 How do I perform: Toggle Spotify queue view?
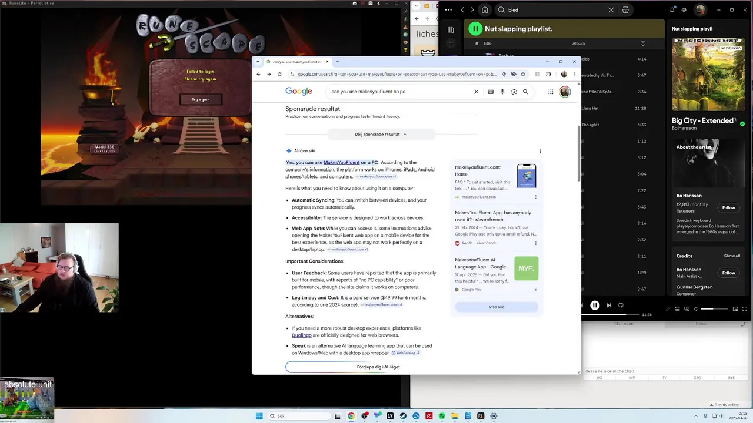[x=677, y=309]
